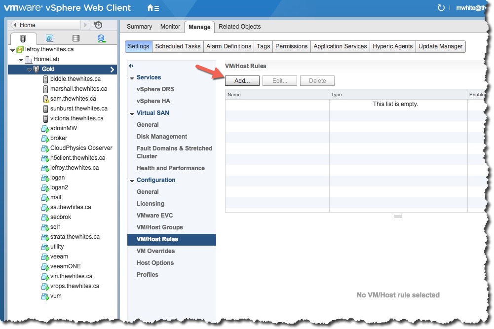The height and width of the screenshot is (329, 494).
Task: Open the Home menu icon in header
Action: (x=153, y=8)
